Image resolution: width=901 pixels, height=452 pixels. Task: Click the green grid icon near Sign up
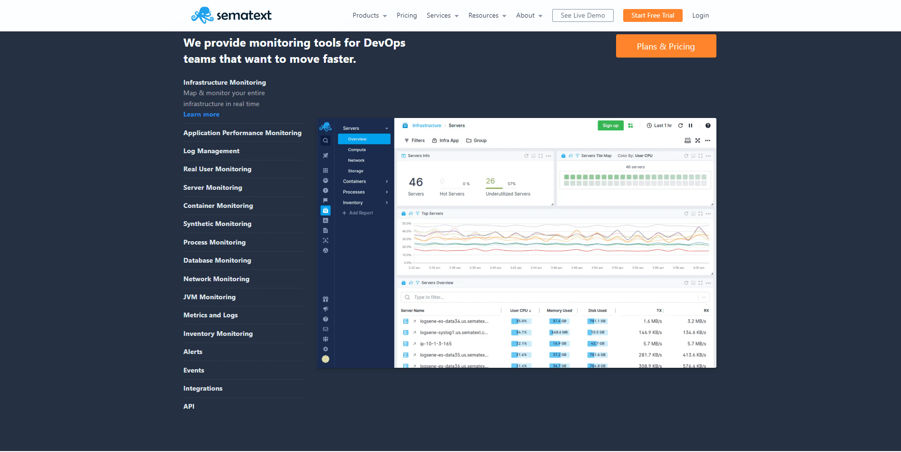pyautogui.click(x=630, y=126)
